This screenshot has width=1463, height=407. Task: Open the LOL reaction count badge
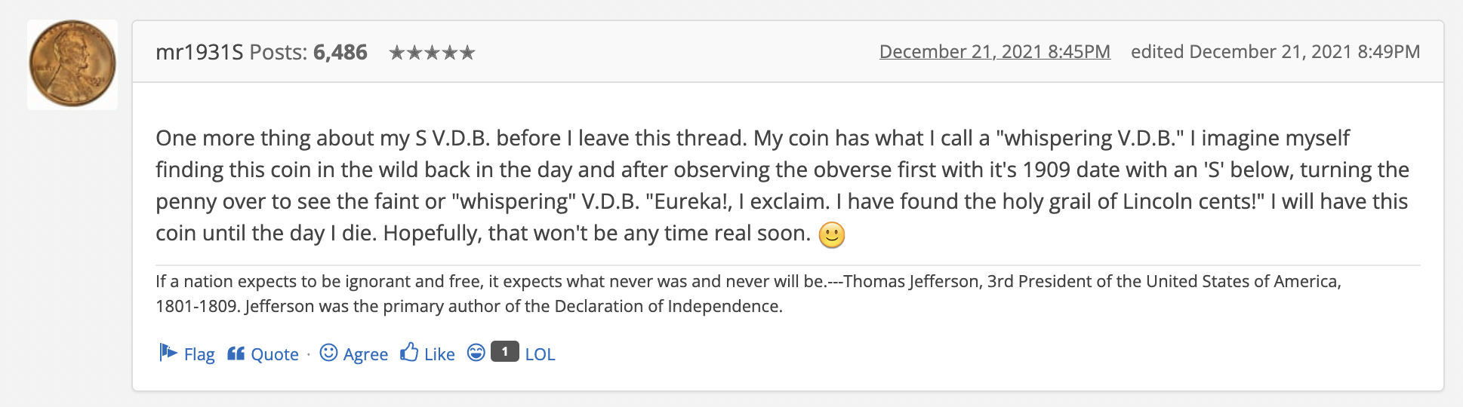pyautogui.click(x=504, y=352)
